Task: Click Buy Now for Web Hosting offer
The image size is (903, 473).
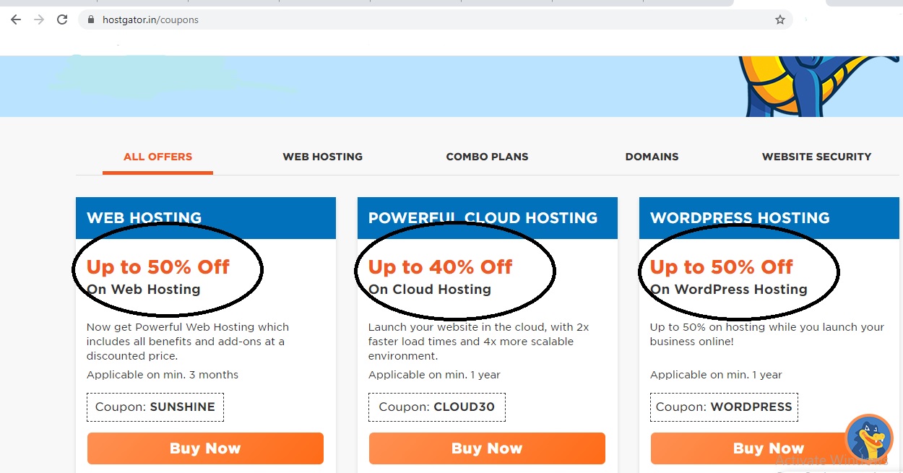Action: point(205,448)
